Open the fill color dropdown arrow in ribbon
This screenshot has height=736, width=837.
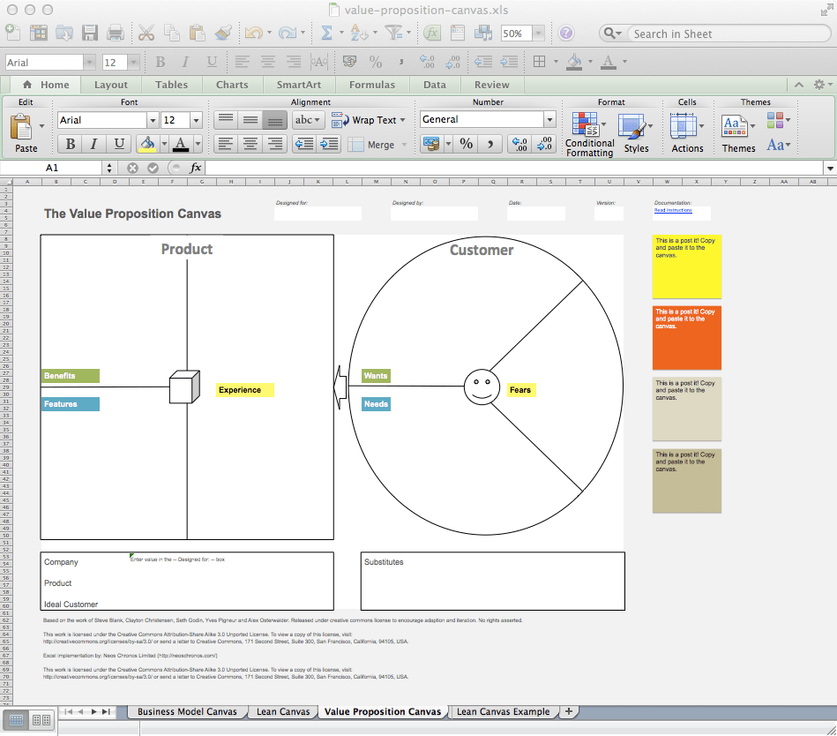click(x=164, y=144)
